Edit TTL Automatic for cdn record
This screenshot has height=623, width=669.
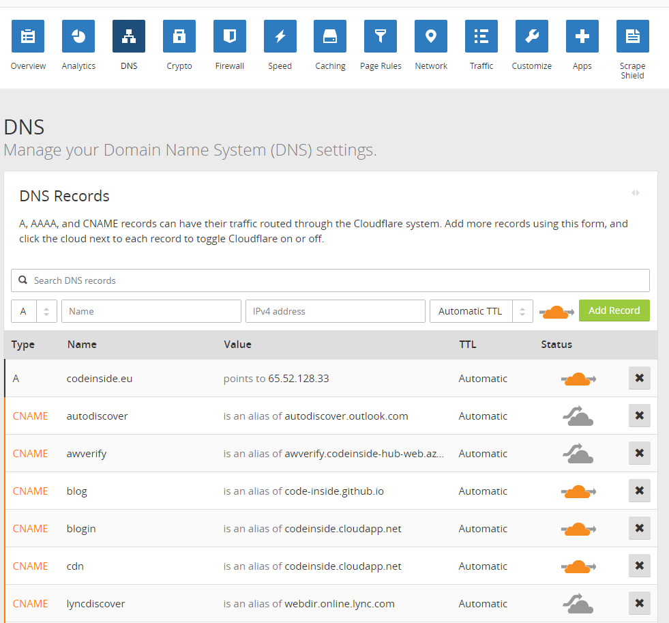483,566
